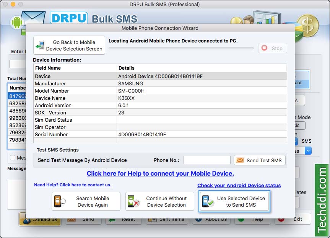Select the Model Number row

click(x=160, y=91)
